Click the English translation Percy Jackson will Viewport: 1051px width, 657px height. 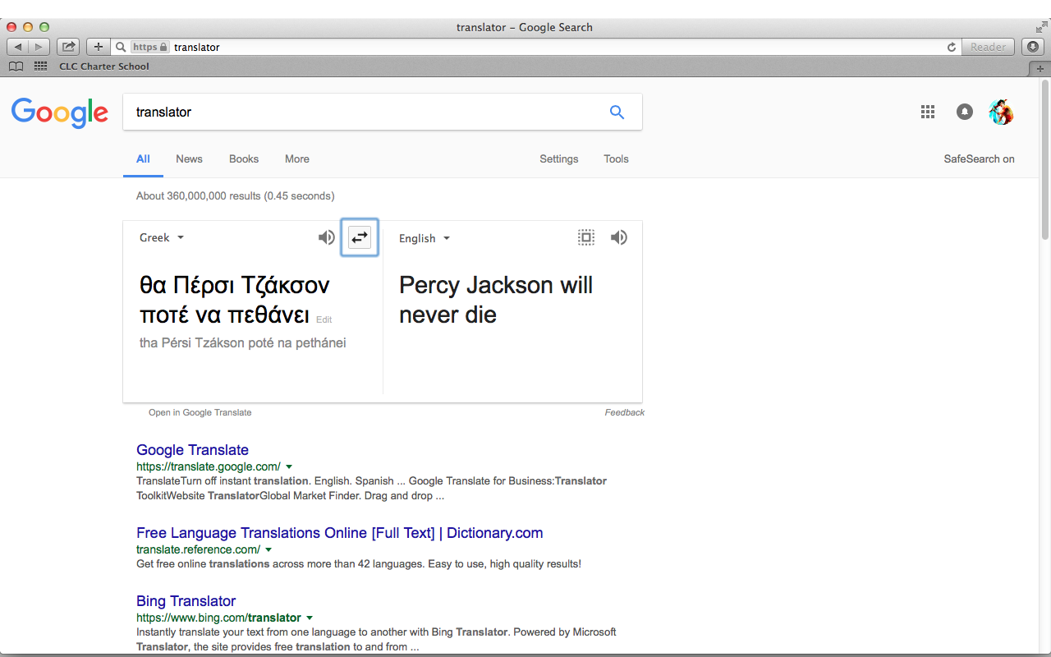click(496, 286)
